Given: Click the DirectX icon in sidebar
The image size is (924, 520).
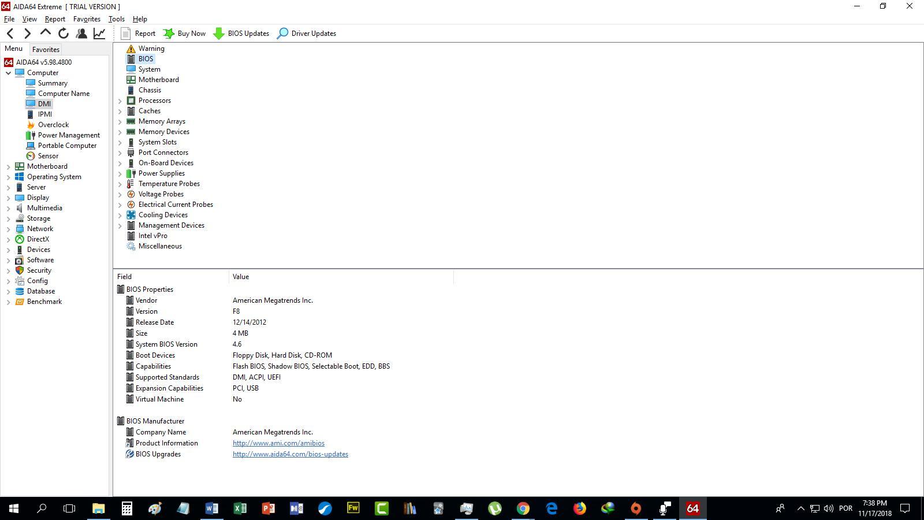Looking at the screenshot, I should coord(20,239).
